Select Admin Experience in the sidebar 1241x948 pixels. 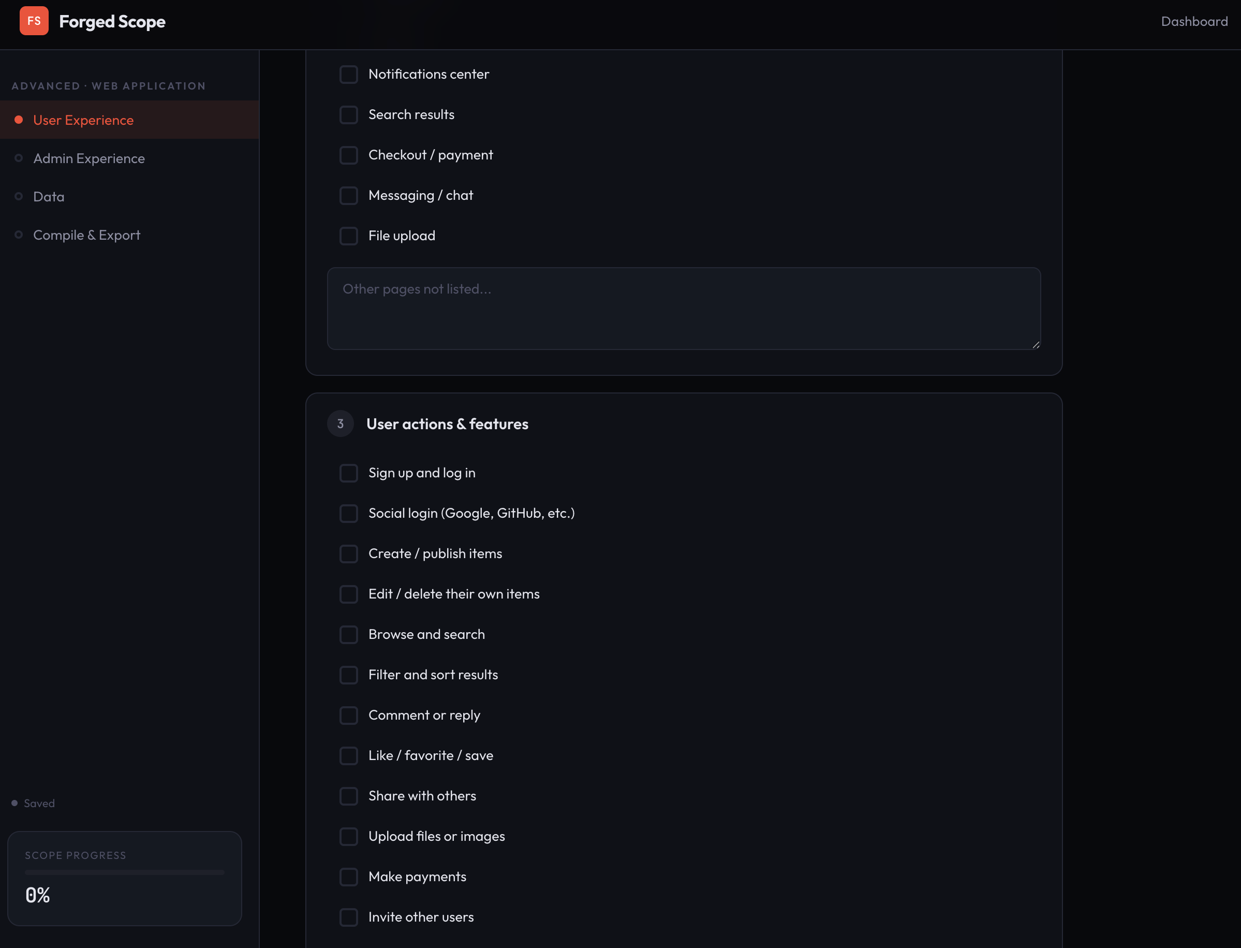pyautogui.click(x=88, y=158)
